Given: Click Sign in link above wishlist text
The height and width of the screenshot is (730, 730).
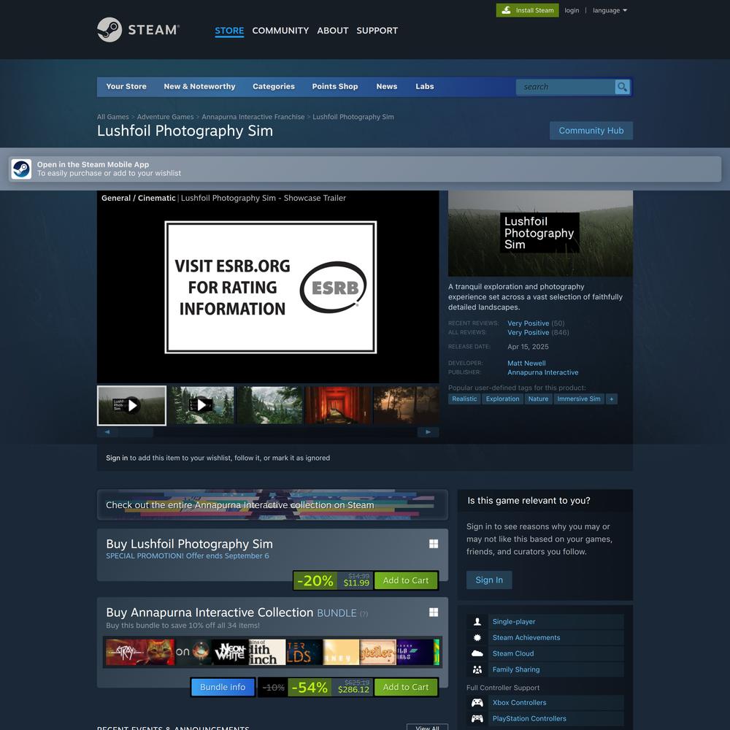Looking at the screenshot, I should [116, 458].
